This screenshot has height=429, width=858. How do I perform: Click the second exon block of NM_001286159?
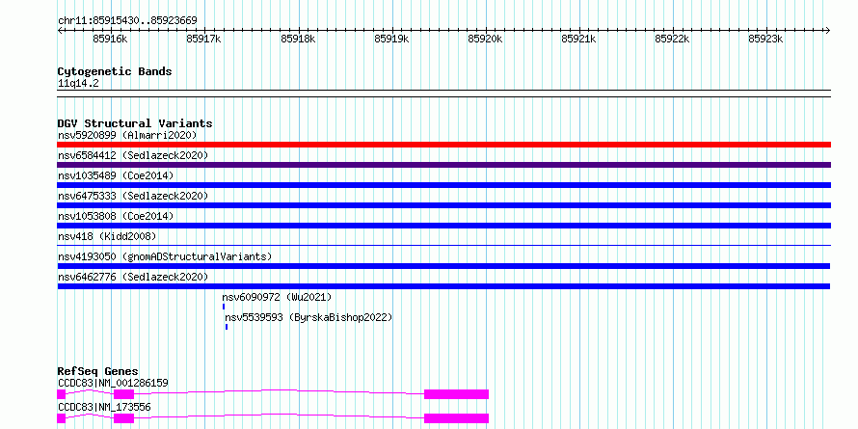123,394
